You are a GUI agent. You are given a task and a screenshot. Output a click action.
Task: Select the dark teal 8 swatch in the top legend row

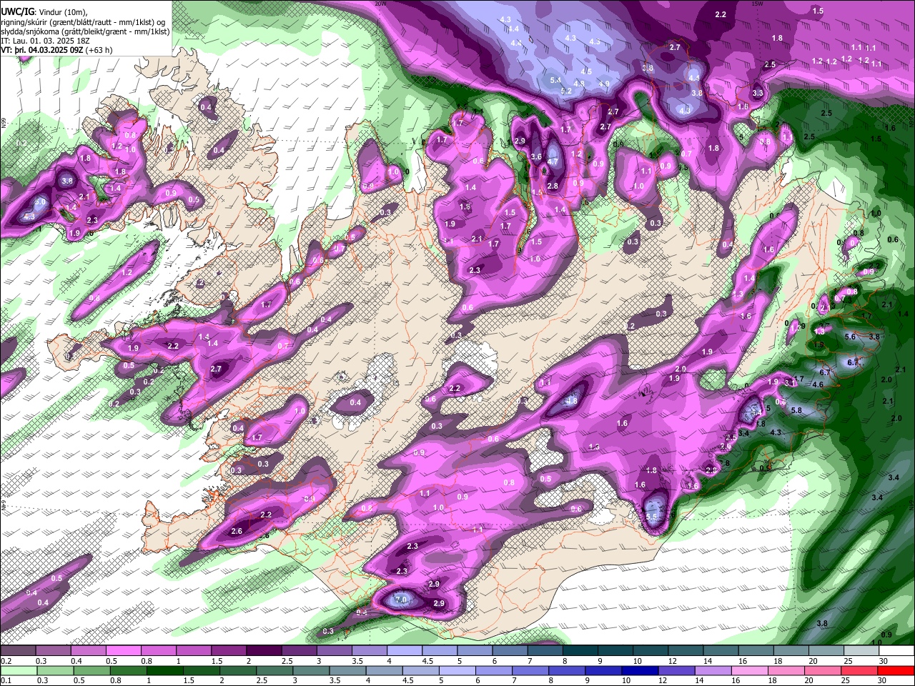tap(580, 651)
